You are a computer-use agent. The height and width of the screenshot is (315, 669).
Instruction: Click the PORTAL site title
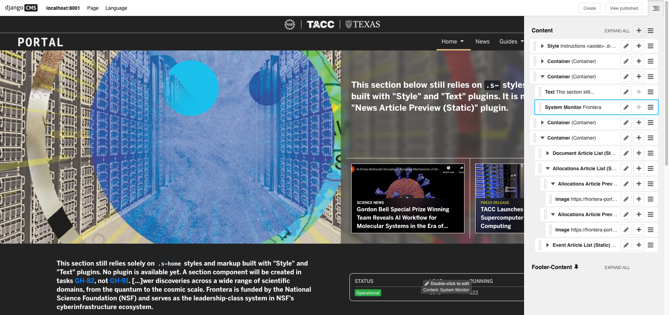40,42
